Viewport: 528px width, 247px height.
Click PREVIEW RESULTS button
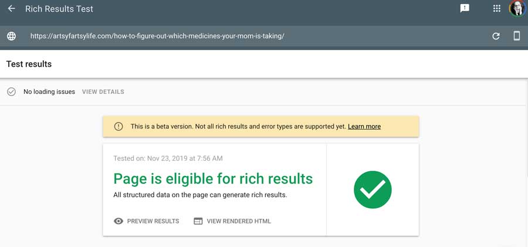pyautogui.click(x=147, y=221)
